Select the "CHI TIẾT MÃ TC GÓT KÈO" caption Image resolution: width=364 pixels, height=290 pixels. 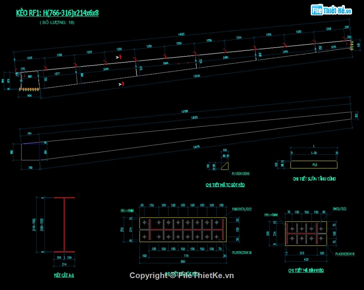tap(225, 185)
